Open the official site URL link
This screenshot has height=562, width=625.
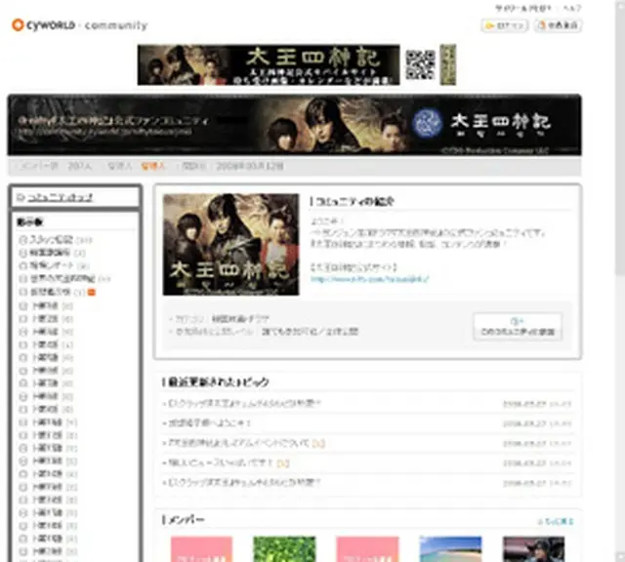[x=369, y=279]
